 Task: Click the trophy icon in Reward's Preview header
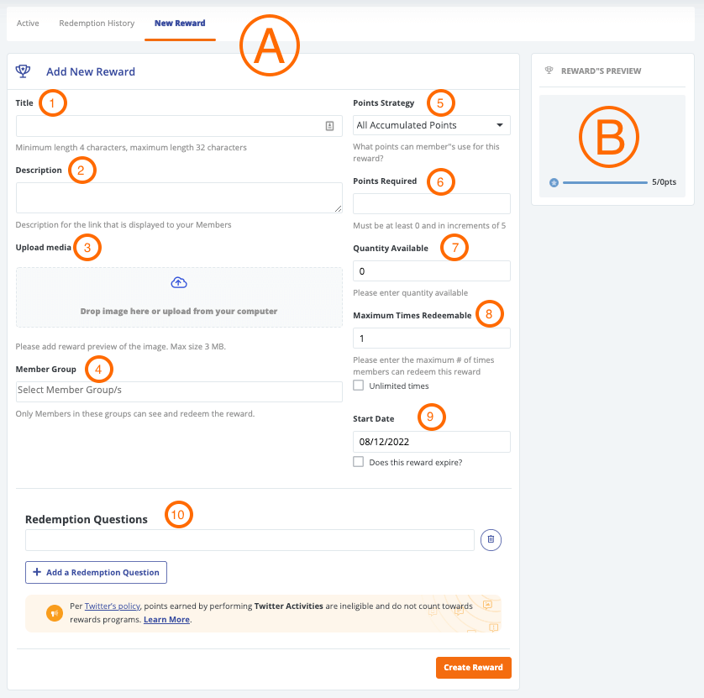tap(549, 71)
